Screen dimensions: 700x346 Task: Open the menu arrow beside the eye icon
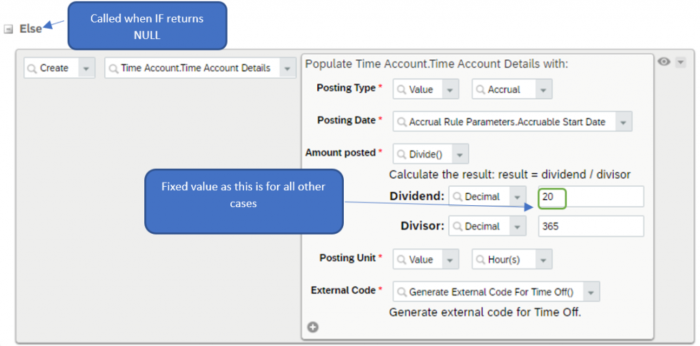coord(680,62)
